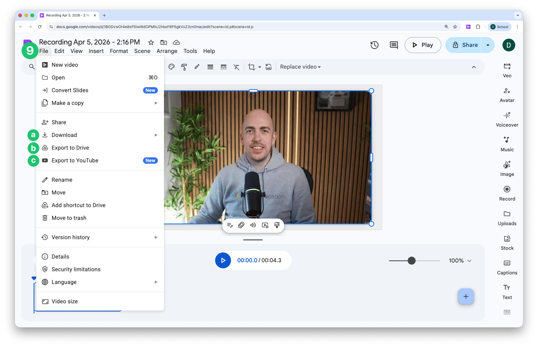Viewport: 538px width, 347px height.
Task: Expand the Replace video dropdown
Action: [x=300, y=67]
